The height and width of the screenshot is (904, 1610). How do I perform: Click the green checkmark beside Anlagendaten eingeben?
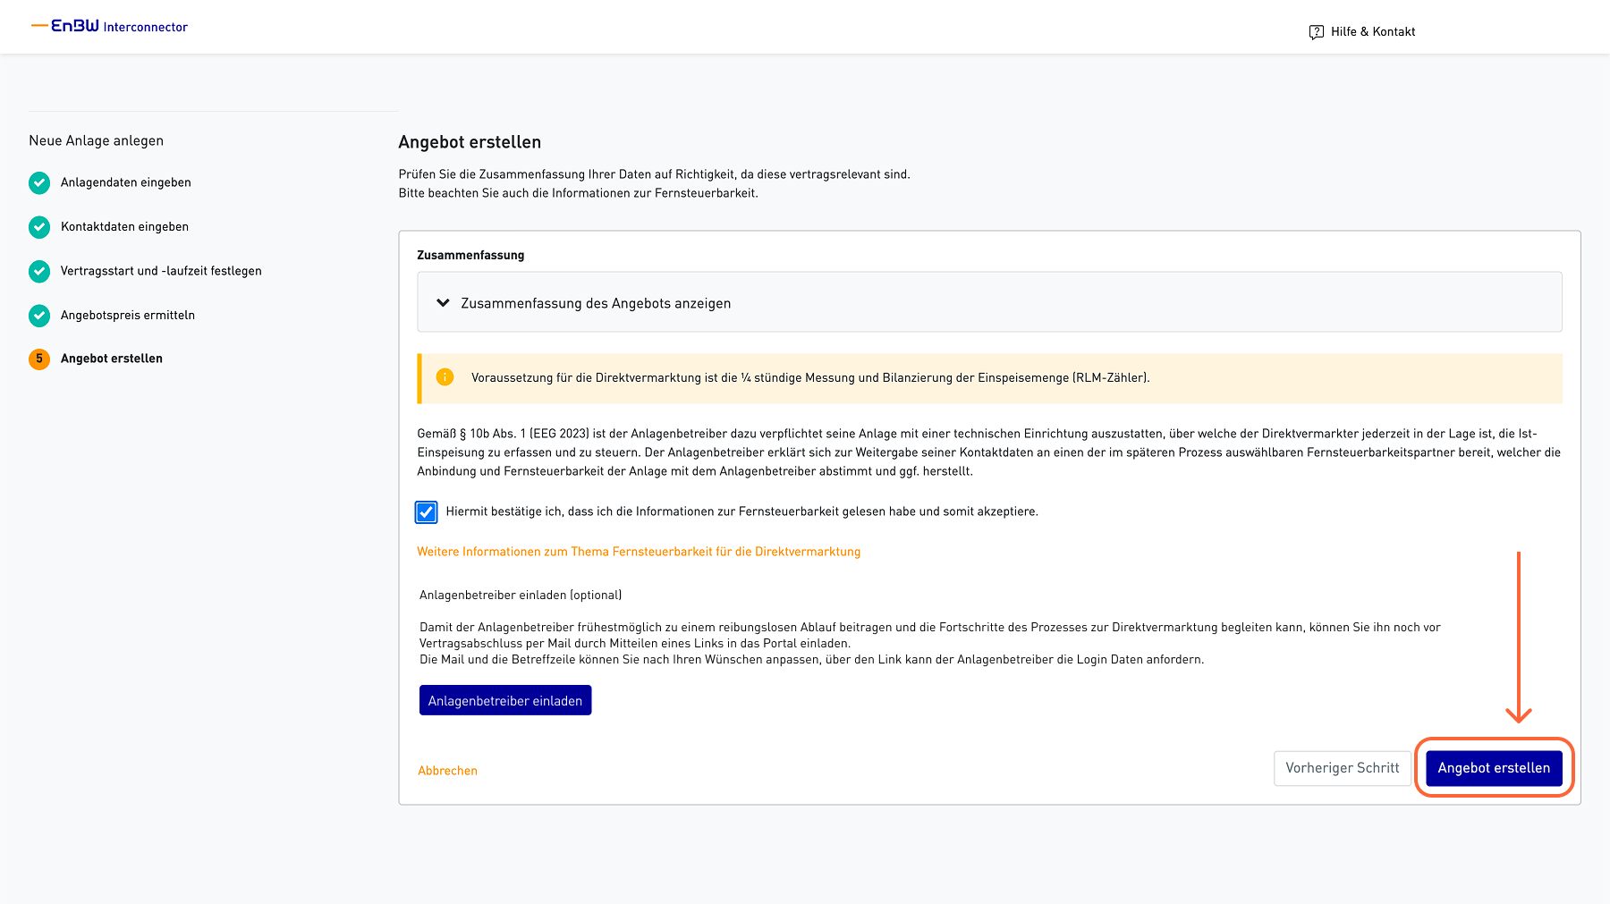click(x=39, y=182)
